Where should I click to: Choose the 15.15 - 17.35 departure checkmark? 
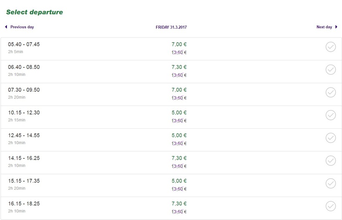coord(330,183)
